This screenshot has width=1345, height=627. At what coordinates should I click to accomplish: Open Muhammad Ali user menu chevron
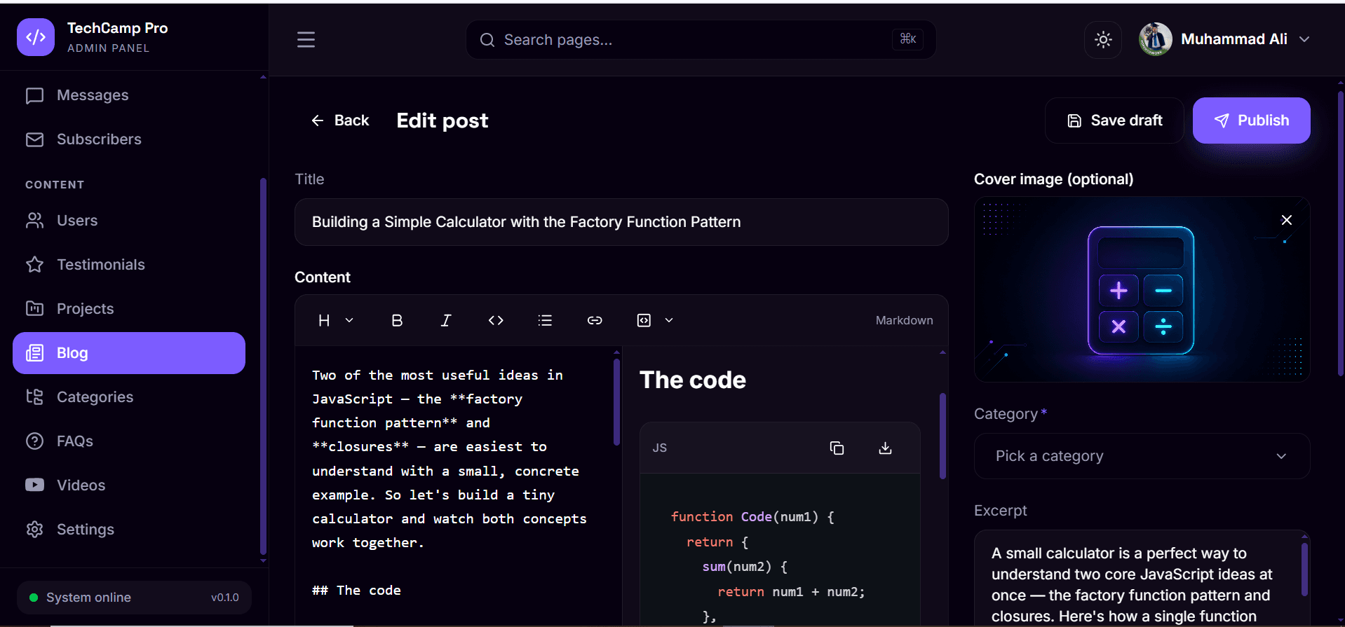(x=1304, y=39)
